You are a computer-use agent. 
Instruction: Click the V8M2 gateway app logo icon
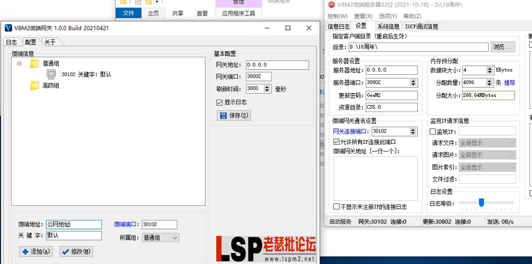point(8,28)
